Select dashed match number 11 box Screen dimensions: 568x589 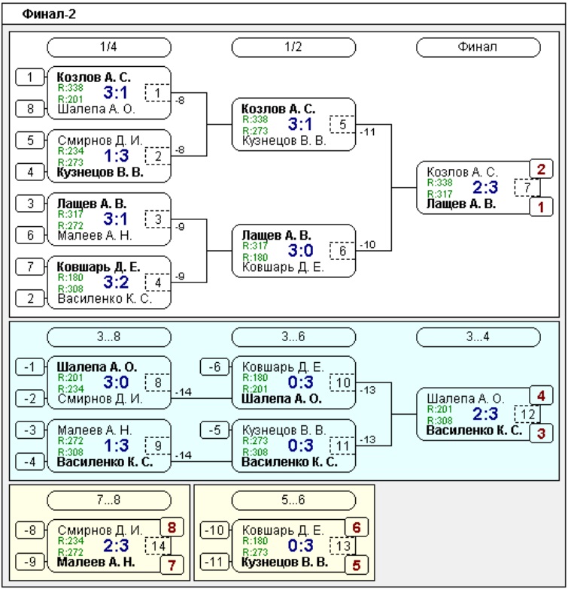tap(342, 446)
